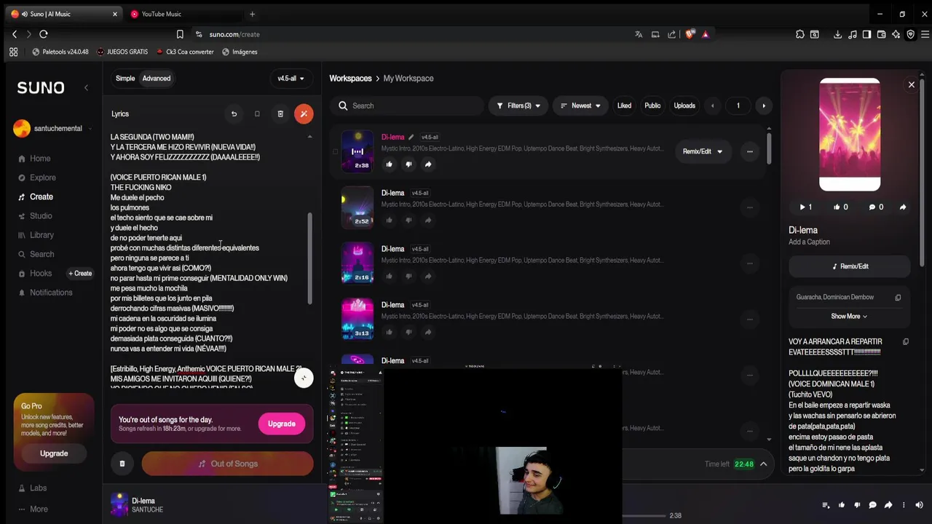Click Remix/Edit in details panel
This screenshot has height=524, width=932.
pos(850,266)
